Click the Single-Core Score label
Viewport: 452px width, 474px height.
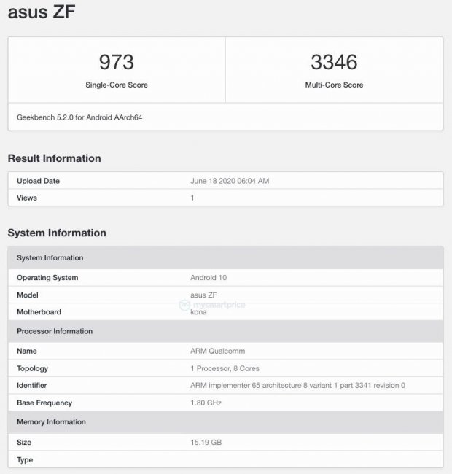tap(116, 85)
